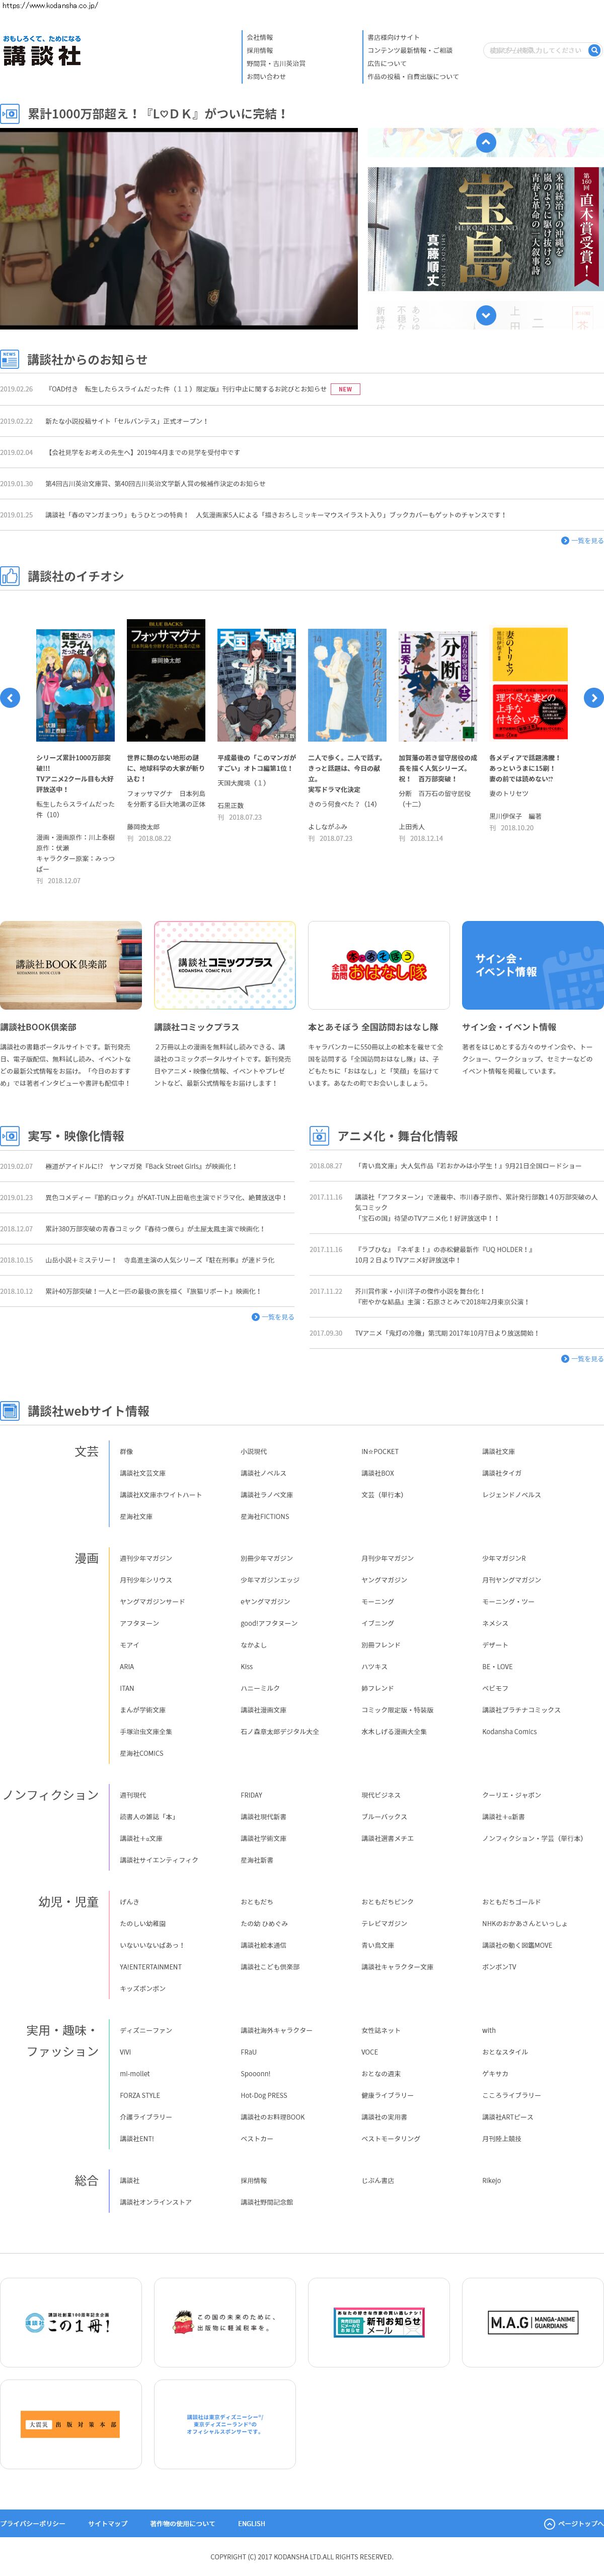Open the 採用情報 header menu item
This screenshot has width=604, height=2576.
pyautogui.click(x=260, y=50)
